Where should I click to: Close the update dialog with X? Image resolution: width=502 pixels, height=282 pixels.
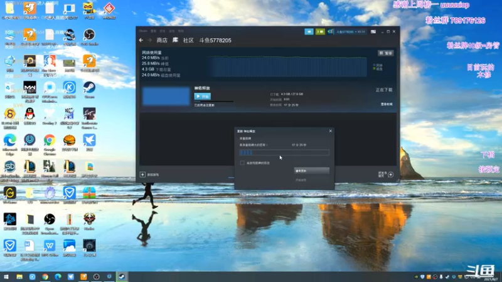(x=331, y=131)
